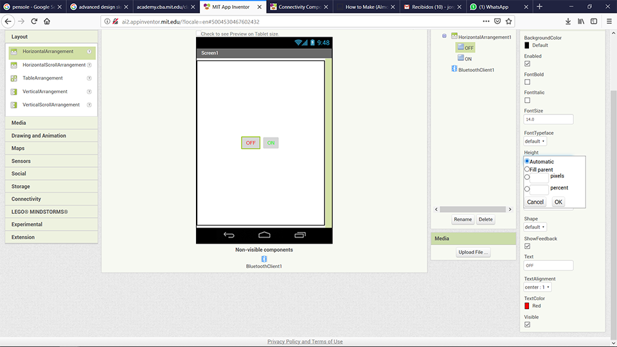617x347 pixels.
Task: Click the Upload File button
Action: 473,252
